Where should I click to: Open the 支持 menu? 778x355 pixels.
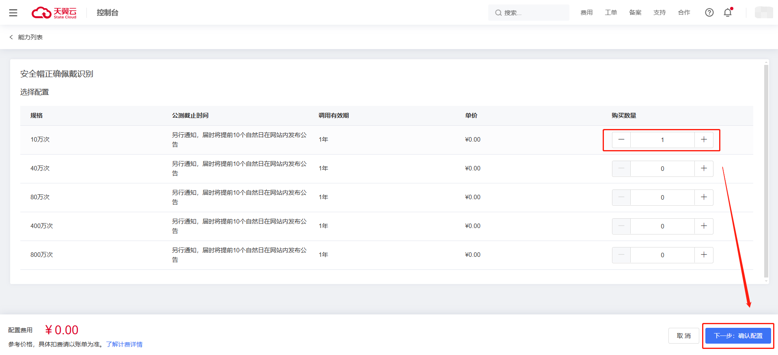click(659, 13)
